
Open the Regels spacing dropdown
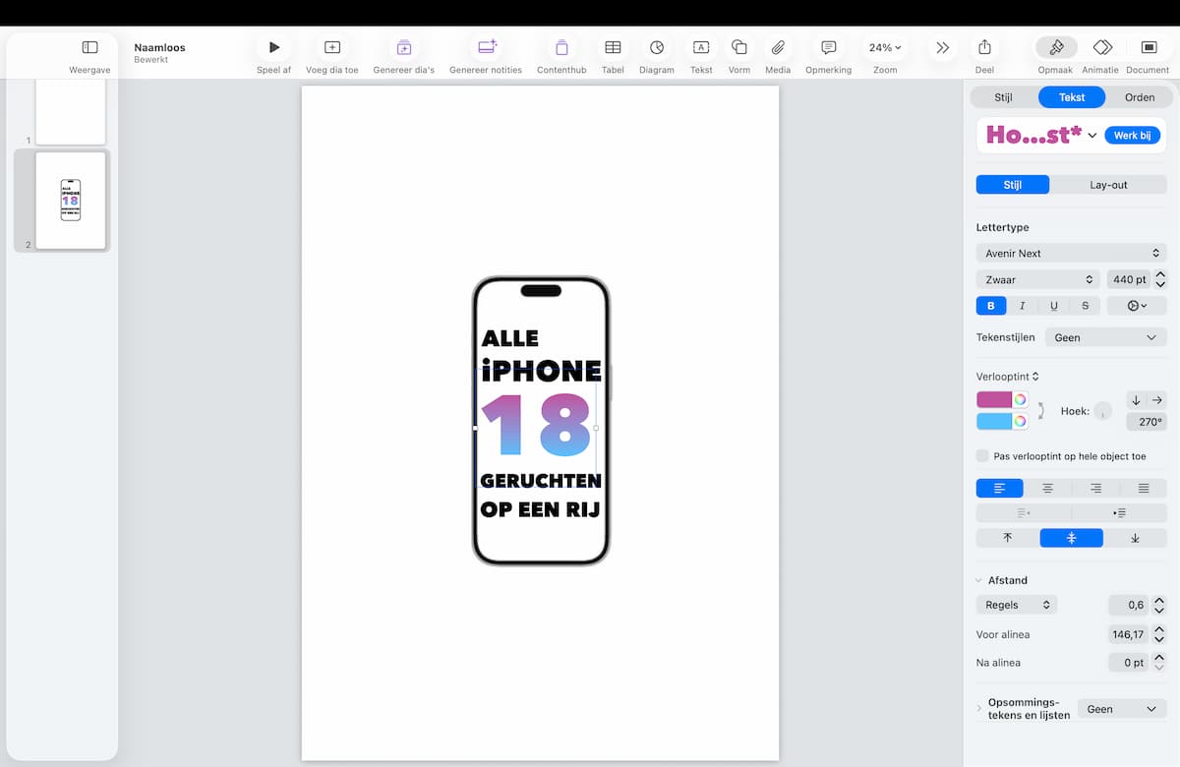click(x=1017, y=605)
